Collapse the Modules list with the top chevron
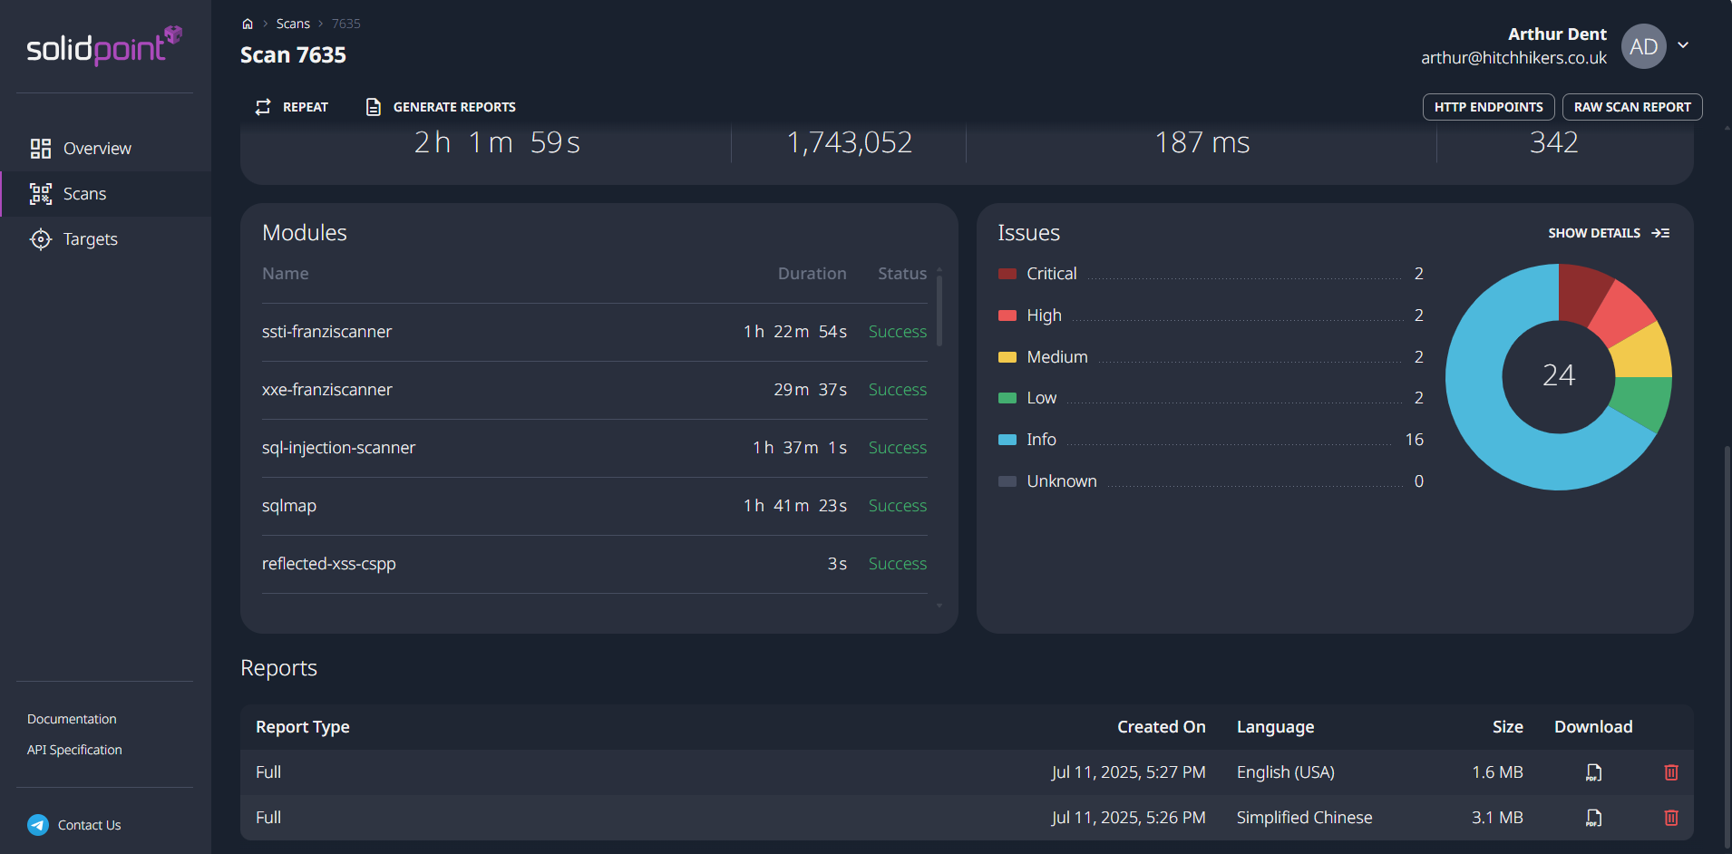1732x854 pixels. (939, 271)
